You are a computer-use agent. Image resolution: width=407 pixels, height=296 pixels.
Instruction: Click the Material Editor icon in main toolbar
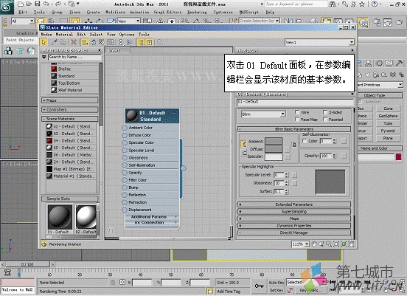[363, 23]
